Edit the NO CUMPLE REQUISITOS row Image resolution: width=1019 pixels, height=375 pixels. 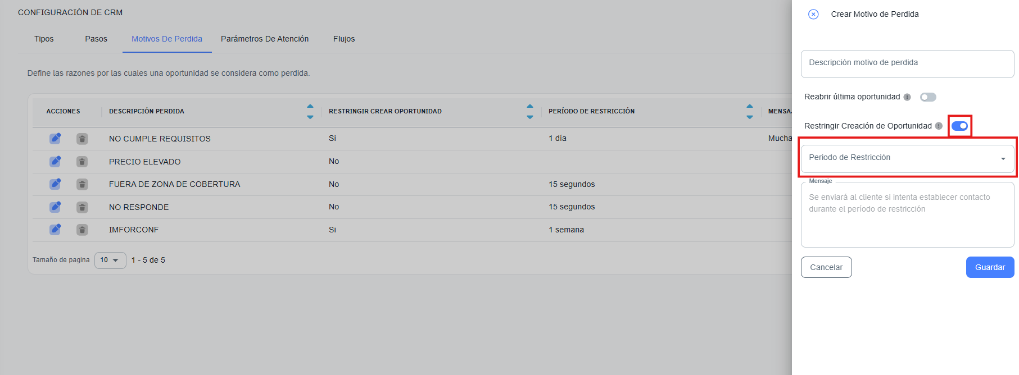point(55,138)
